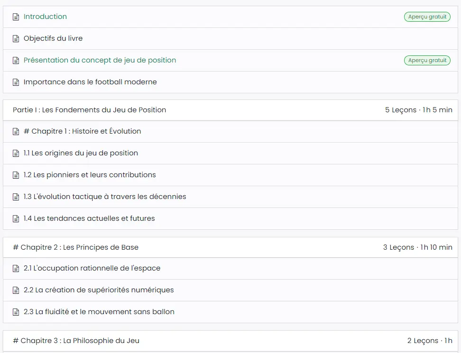Open the Introduction lesson link
The image size is (461, 353).
tap(45, 17)
